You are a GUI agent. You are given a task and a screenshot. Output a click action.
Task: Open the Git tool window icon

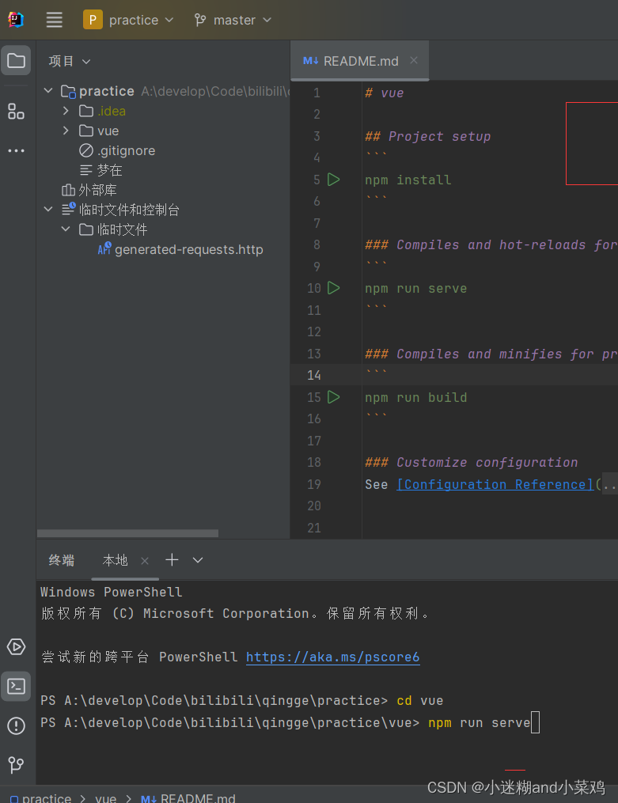coord(16,765)
